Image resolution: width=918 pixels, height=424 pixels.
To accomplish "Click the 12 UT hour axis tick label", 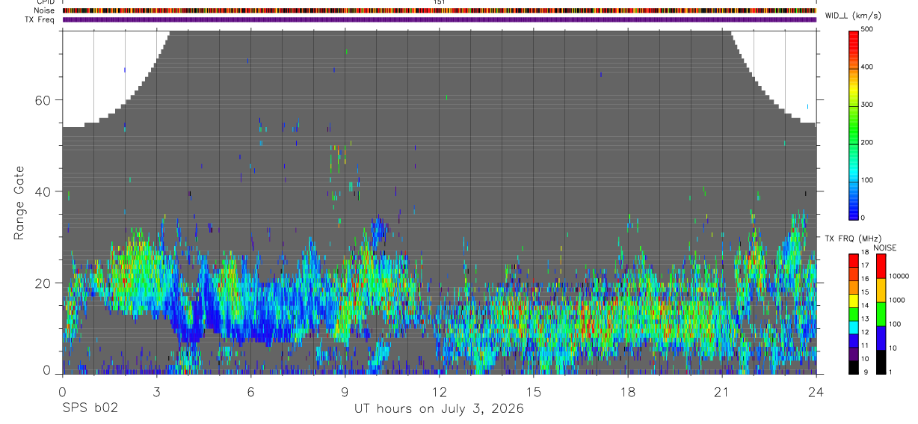I will pyautogui.click(x=440, y=391).
